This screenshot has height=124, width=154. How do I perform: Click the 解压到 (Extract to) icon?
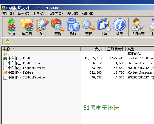click(x=27, y=27)
